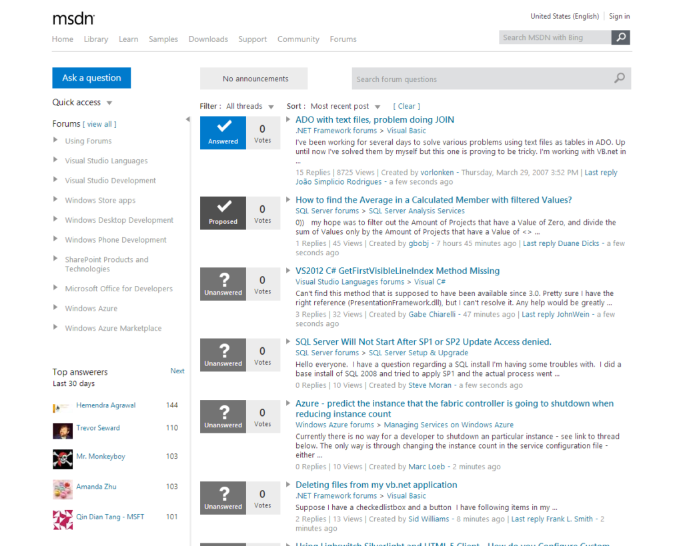Switch to the Downloads section

[208, 39]
